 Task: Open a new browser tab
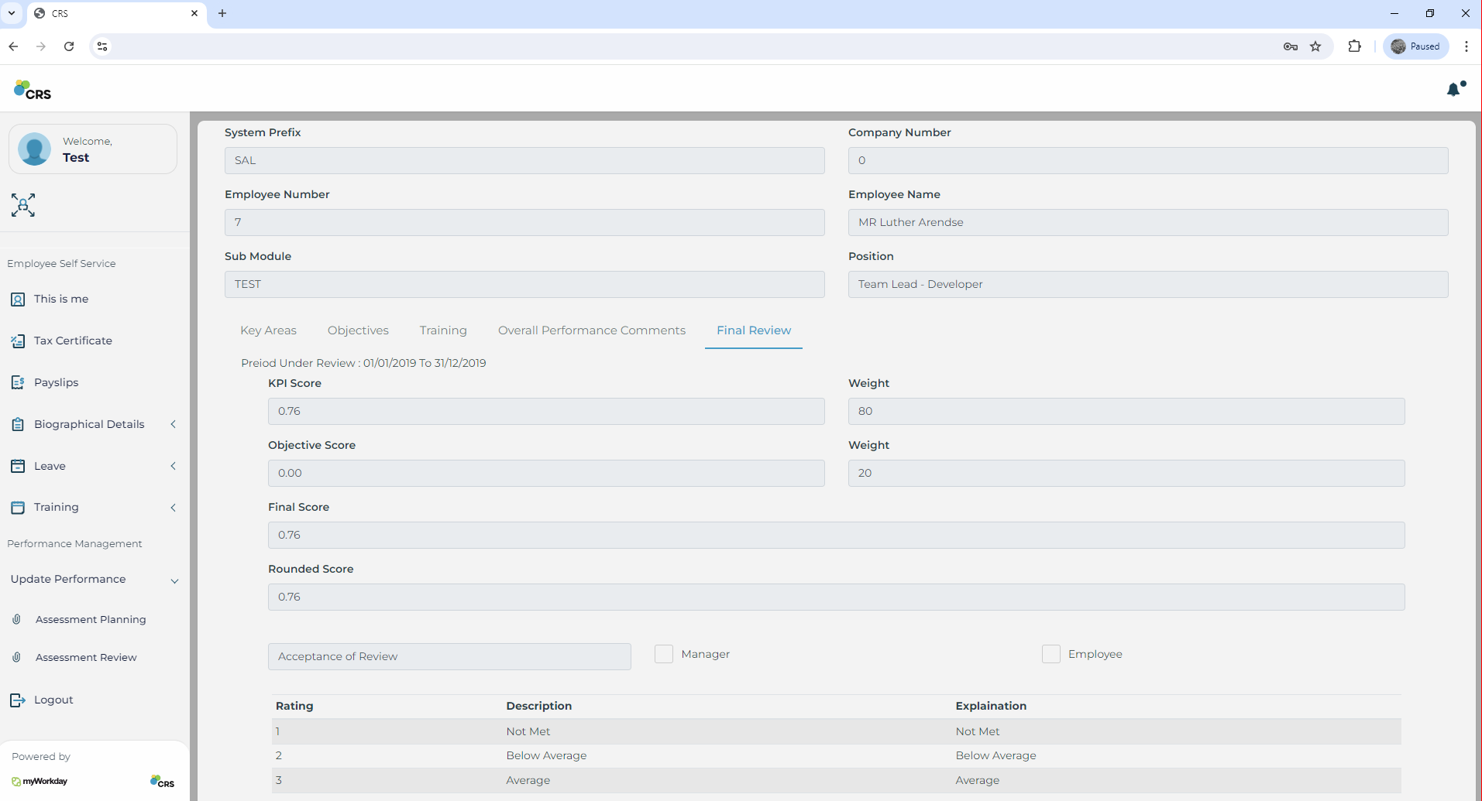(x=222, y=13)
